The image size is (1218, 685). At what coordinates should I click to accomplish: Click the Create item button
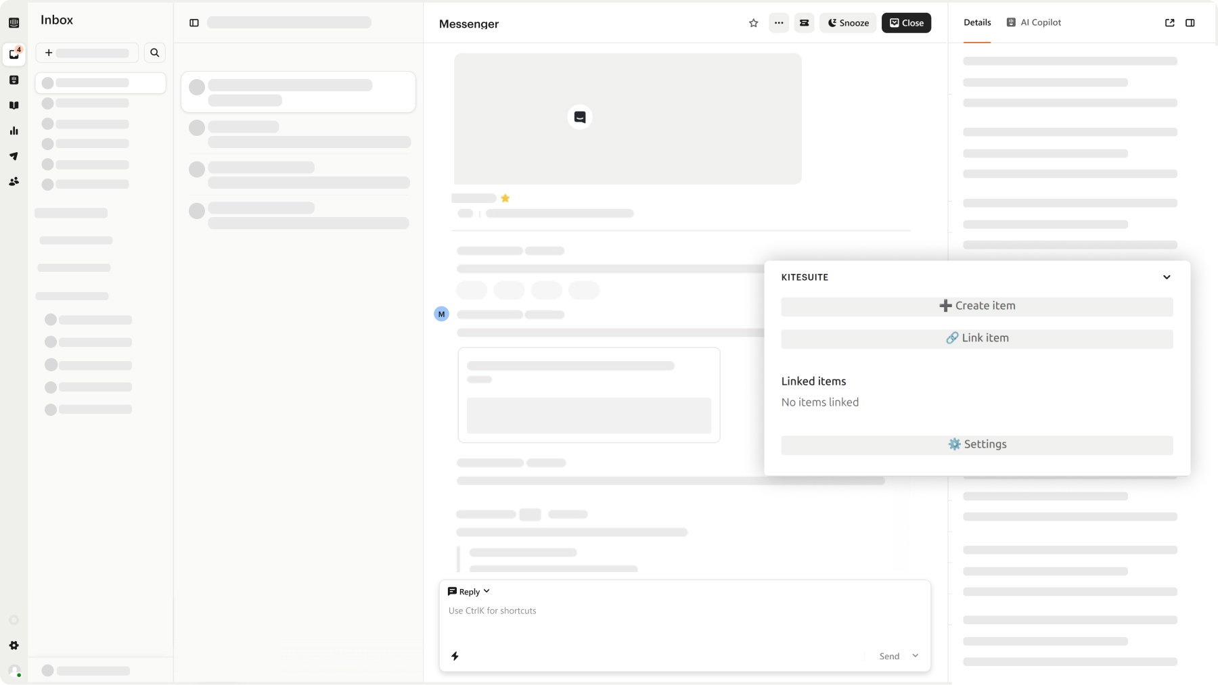(x=976, y=306)
